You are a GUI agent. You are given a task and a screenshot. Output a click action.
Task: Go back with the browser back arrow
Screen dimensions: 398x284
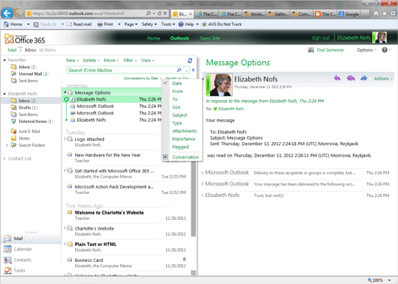(7, 13)
